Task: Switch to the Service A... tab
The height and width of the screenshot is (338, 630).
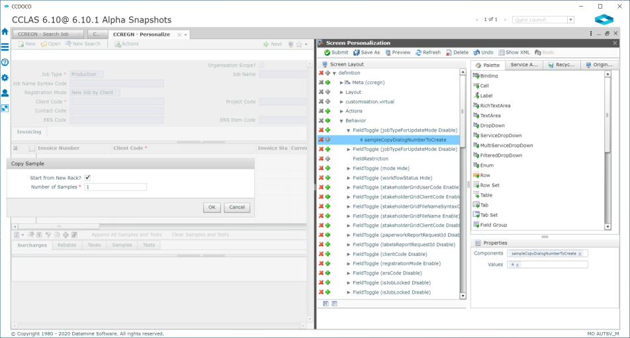Action: [x=524, y=65]
